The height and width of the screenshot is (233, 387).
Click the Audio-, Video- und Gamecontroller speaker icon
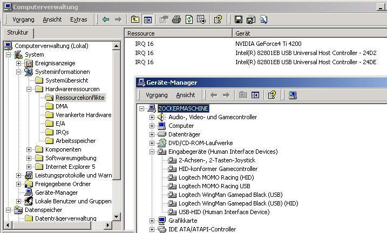pos(162,117)
